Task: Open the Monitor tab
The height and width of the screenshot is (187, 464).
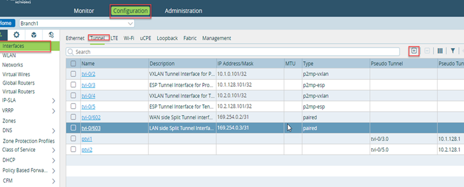Action: coord(84,11)
